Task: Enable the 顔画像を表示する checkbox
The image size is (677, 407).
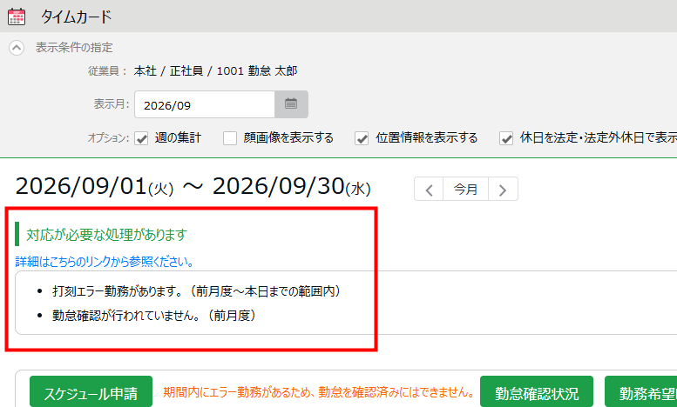Action: pos(230,138)
